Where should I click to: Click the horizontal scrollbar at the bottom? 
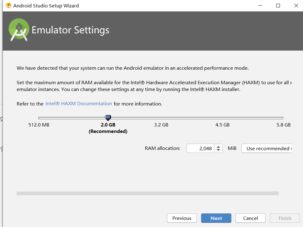[x=147, y=193]
